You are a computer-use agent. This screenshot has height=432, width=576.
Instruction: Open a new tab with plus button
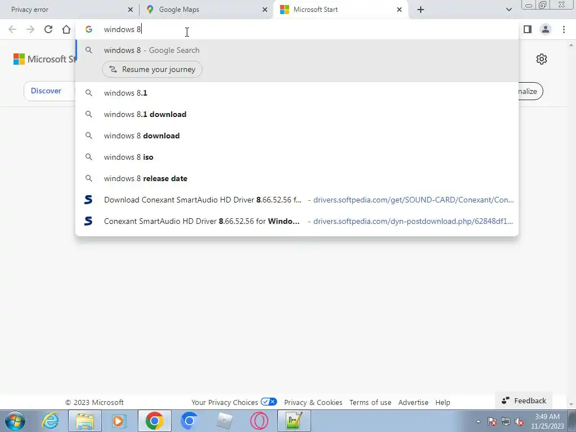pyautogui.click(x=421, y=10)
